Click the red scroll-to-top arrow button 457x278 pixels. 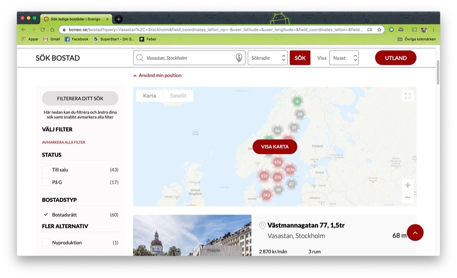415,232
